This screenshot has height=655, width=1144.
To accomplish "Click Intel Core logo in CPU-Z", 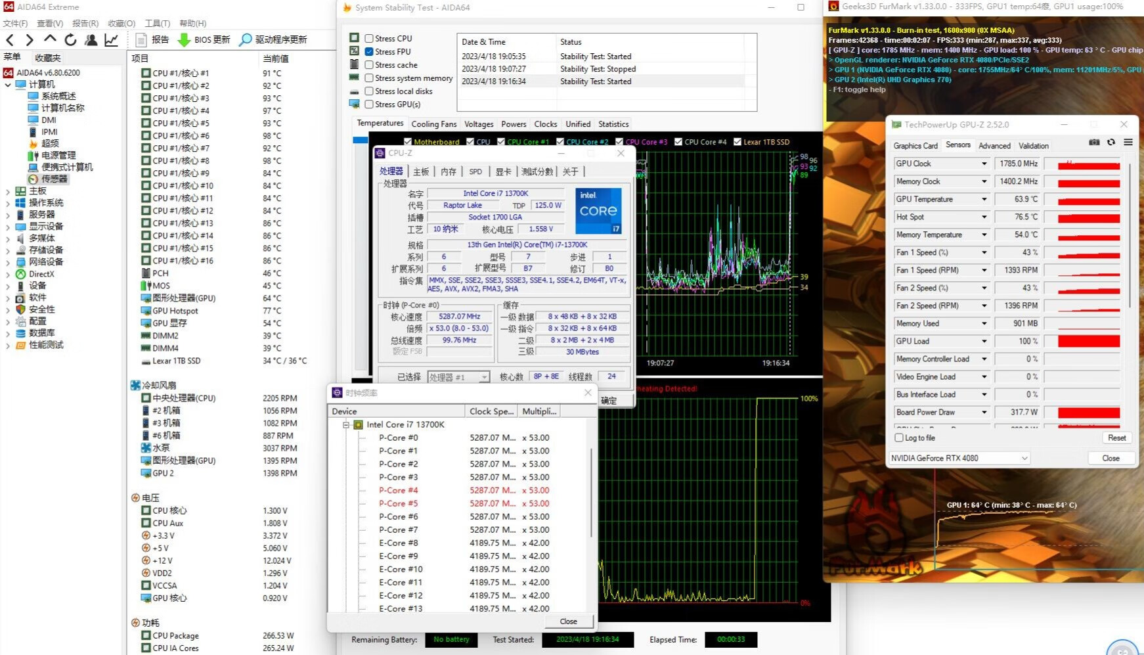I will [x=598, y=212].
